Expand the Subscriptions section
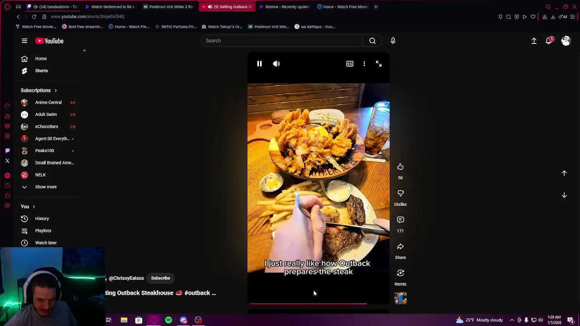The image size is (580, 326). tap(39, 91)
